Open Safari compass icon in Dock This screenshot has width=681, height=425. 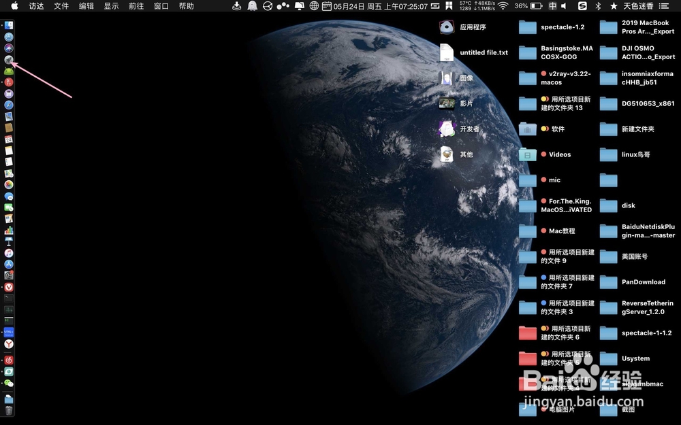(9, 105)
